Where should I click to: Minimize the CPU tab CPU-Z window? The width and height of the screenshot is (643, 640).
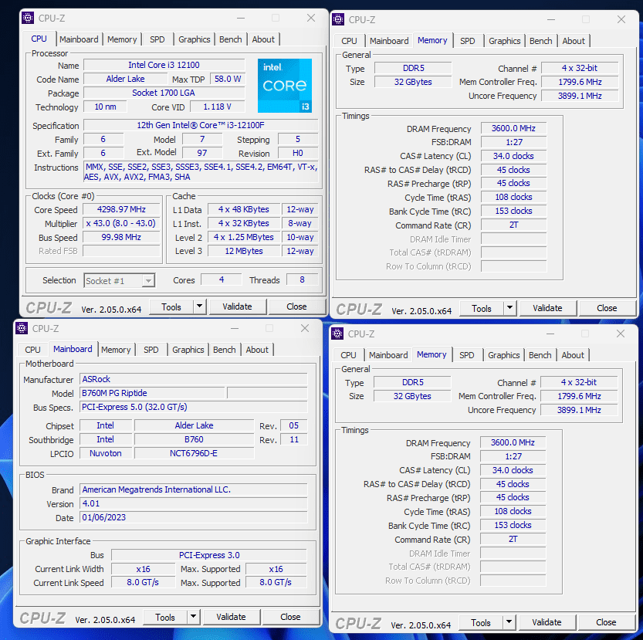click(241, 18)
